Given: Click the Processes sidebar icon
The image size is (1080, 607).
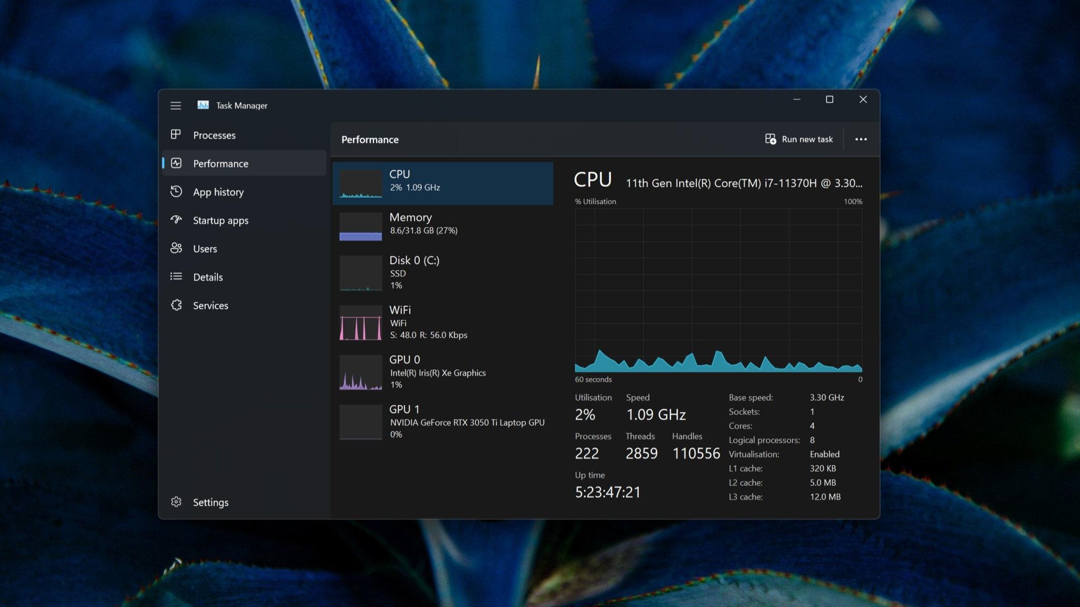Looking at the screenshot, I should point(176,134).
